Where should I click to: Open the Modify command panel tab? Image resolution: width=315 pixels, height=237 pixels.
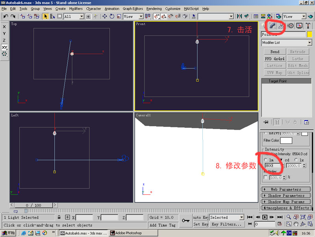point(272,26)
